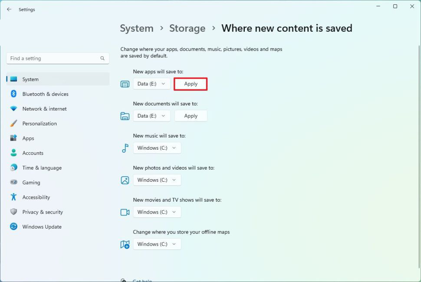Click the back arrow in title bar

[x=9, y=10]
